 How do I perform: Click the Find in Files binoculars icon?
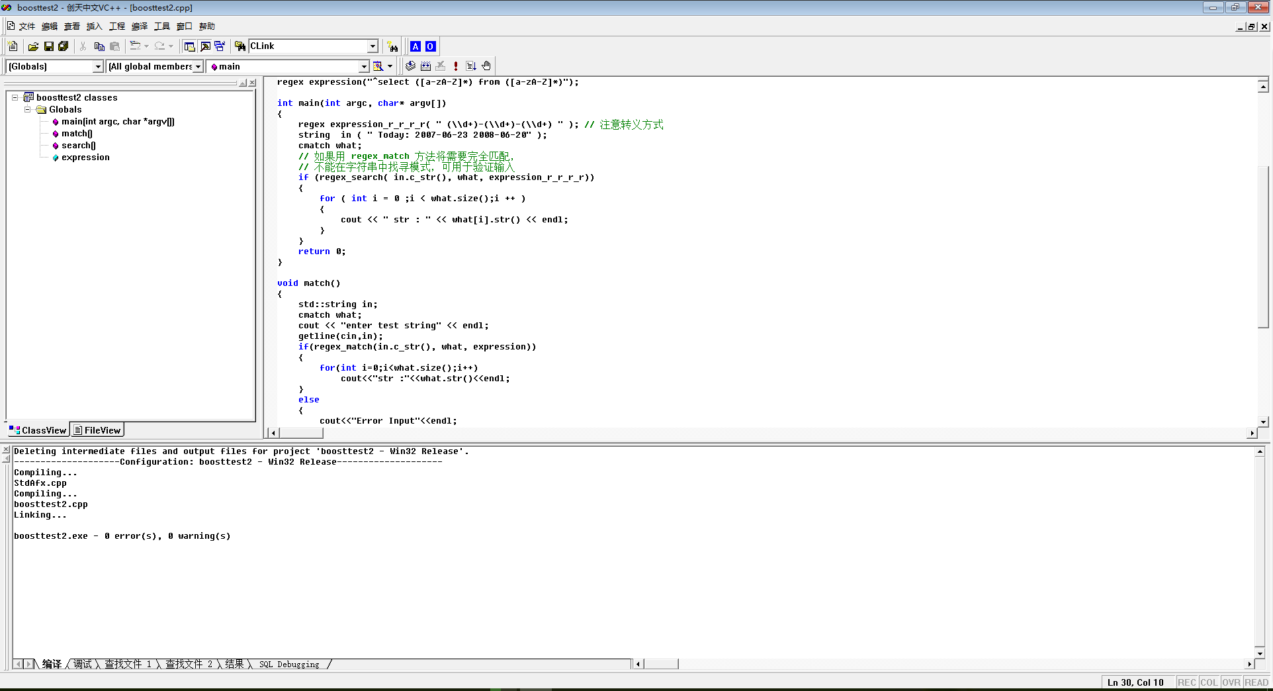coord(240,46)
